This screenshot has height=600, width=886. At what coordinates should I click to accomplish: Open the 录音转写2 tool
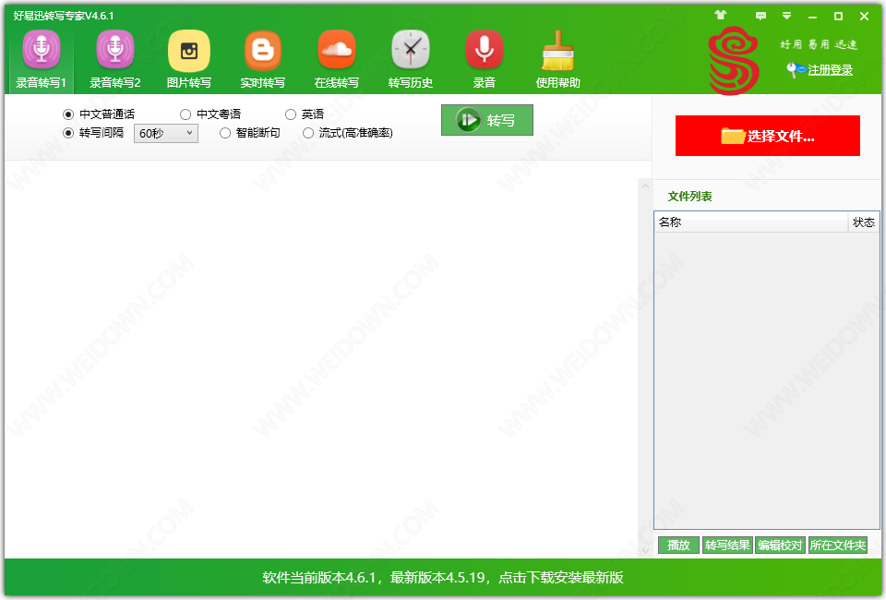(115, 60)
